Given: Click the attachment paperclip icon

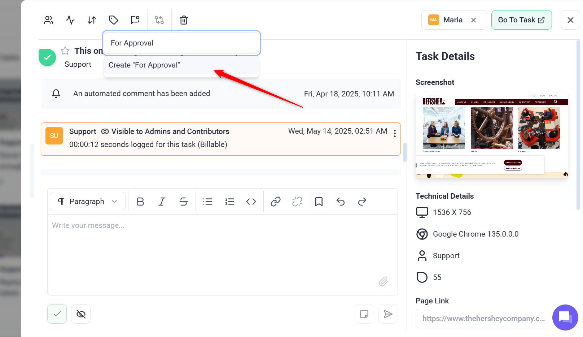Looking at the screenshot, I should point(383,281).
